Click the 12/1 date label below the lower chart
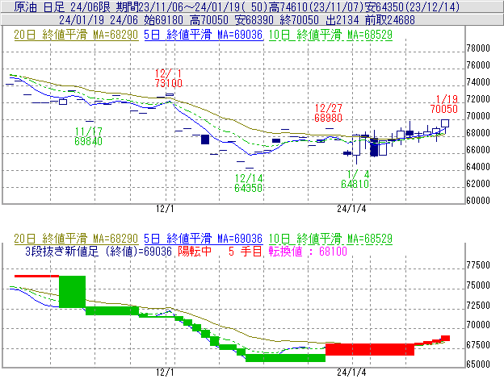Viewport: 504px width, 383px height. click(x=165, y=373)
